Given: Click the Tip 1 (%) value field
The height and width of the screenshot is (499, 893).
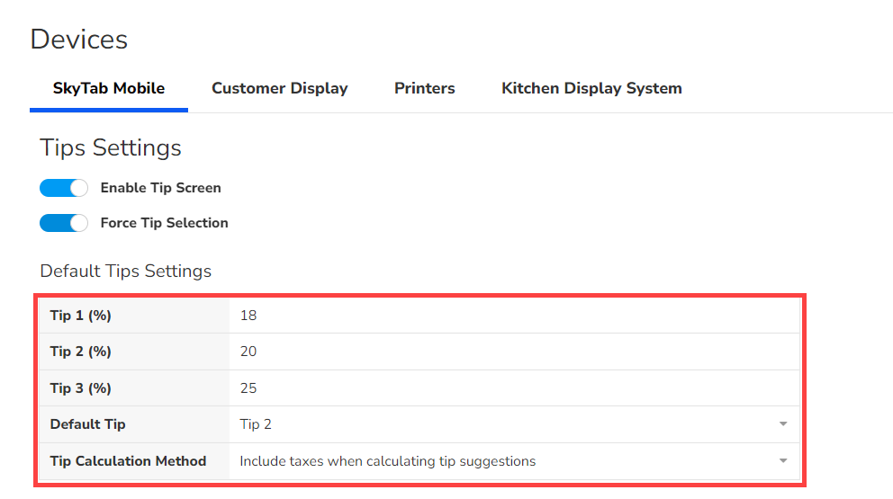Looking at the screenshot, I should pyautogui.click(x=513, y=316).
